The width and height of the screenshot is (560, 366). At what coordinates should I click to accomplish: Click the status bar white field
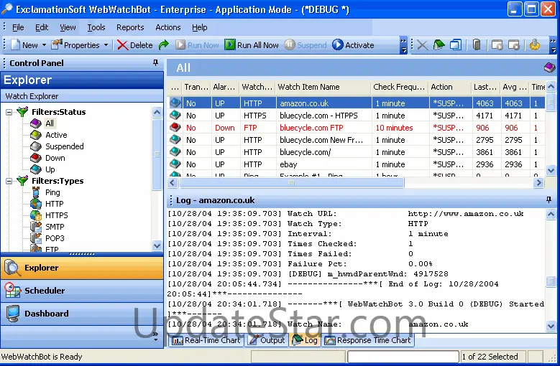[403, 357]
